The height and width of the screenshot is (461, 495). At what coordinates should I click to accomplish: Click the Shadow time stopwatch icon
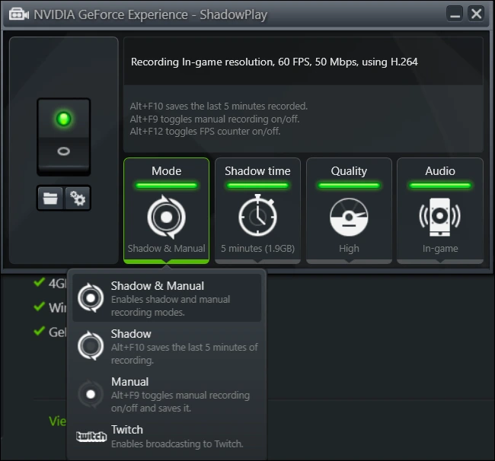pyautogui.click(x=257, y=215)
